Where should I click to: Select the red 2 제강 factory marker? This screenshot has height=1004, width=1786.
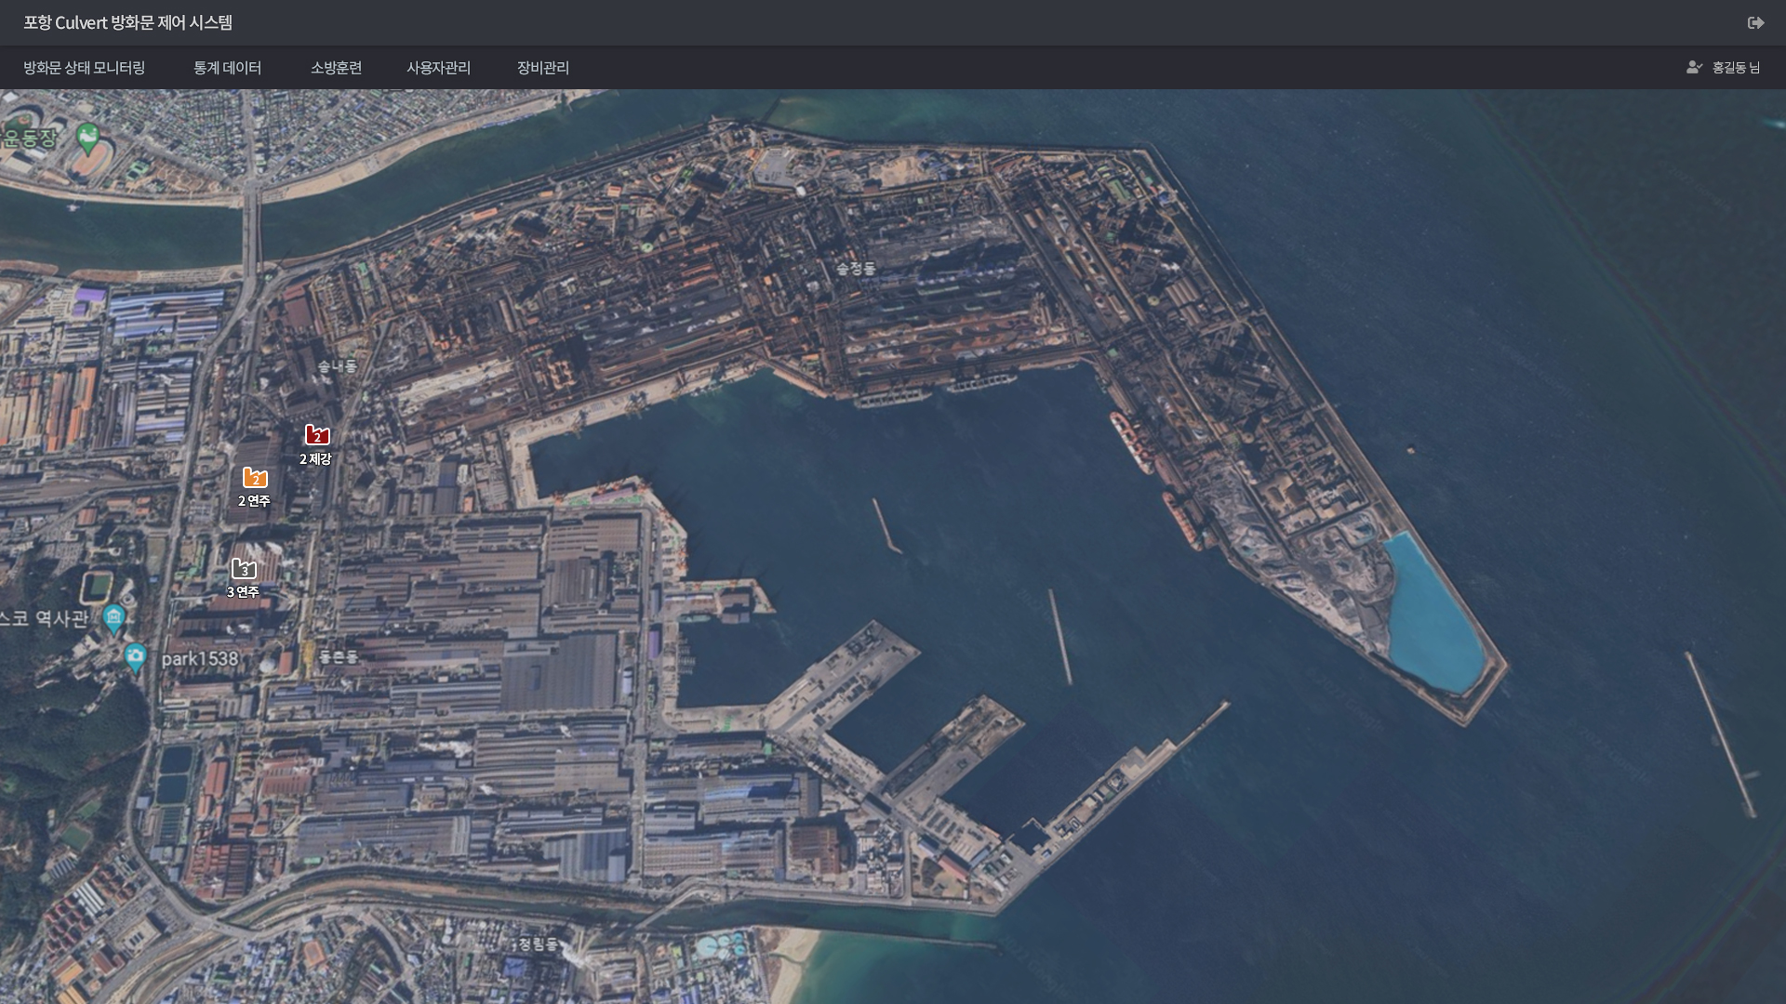[x=317, y=435]
